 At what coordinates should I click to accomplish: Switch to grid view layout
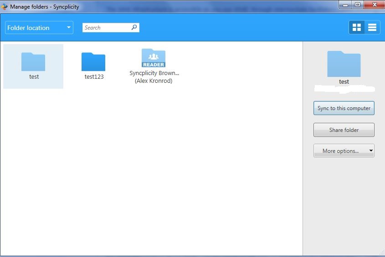pyautogui.click(x=357, y=27)
